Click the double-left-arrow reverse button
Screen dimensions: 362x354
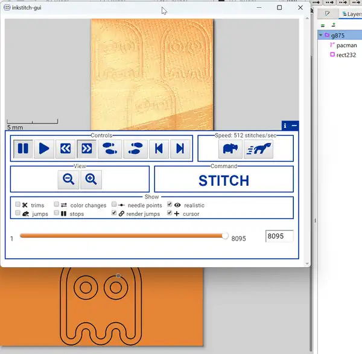66,148
